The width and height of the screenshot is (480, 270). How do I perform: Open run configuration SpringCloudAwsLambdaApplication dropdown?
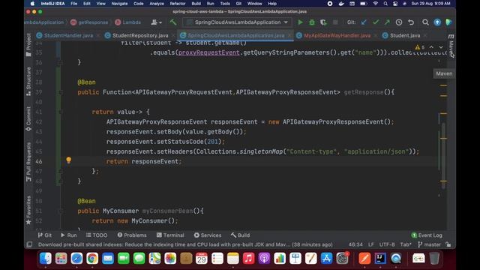(237, 22)
